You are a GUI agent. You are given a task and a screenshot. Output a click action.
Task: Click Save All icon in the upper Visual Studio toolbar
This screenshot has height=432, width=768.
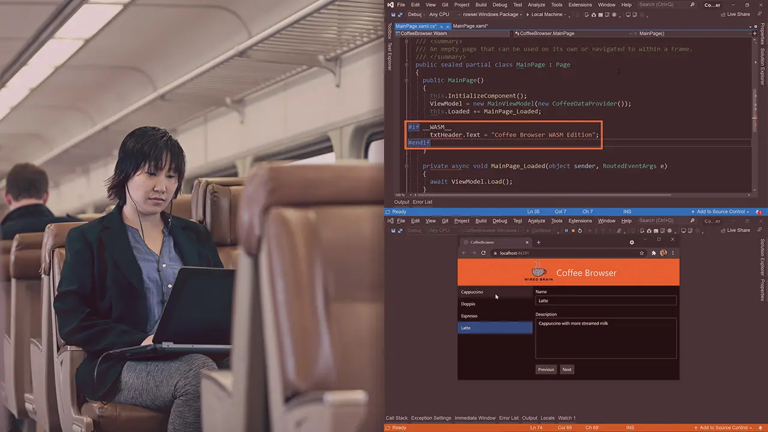click(400, 14)
